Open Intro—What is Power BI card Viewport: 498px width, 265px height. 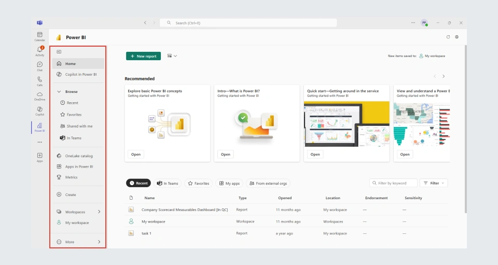click(226, 154)
